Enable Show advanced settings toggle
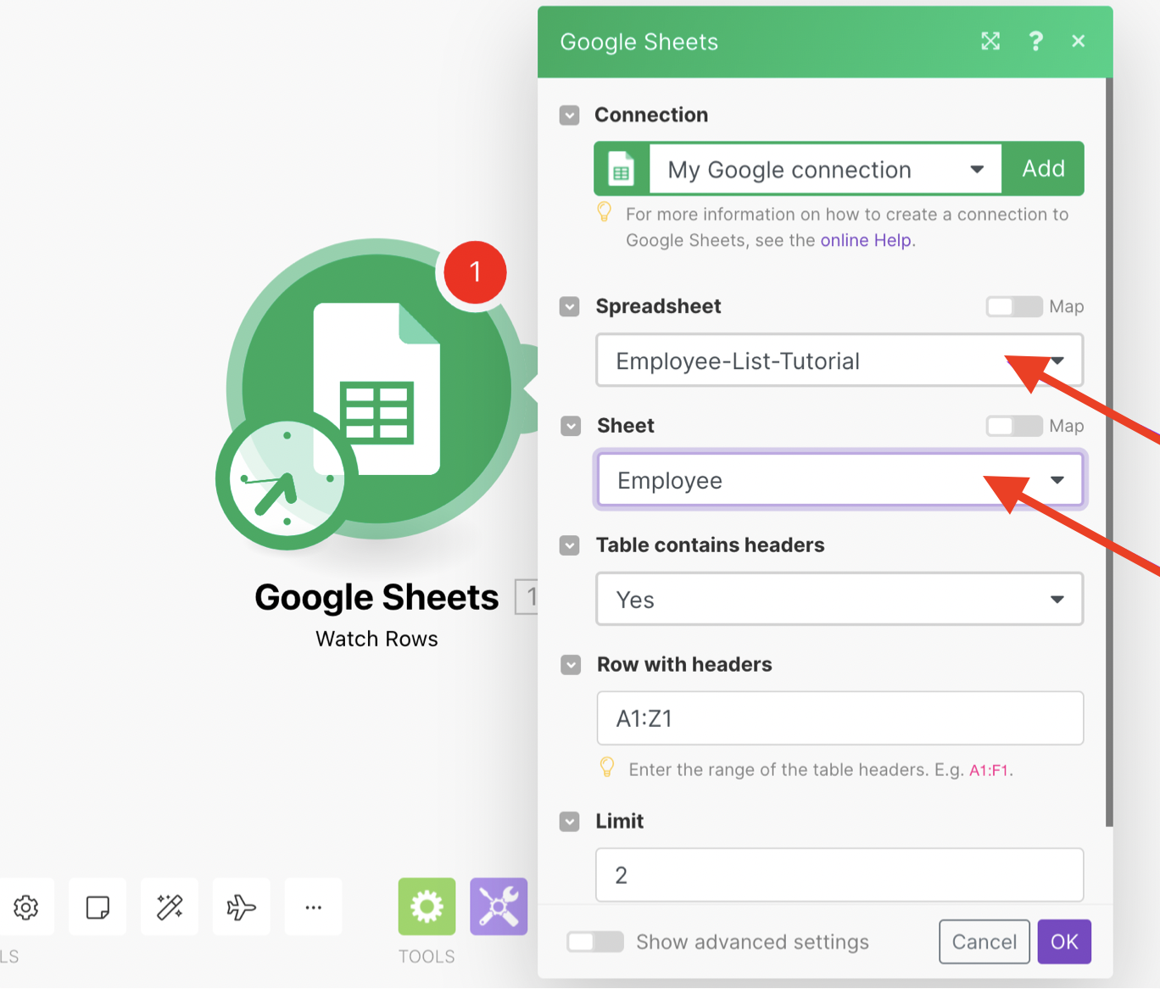This screenshot has height=989, width=1160. 595,942
